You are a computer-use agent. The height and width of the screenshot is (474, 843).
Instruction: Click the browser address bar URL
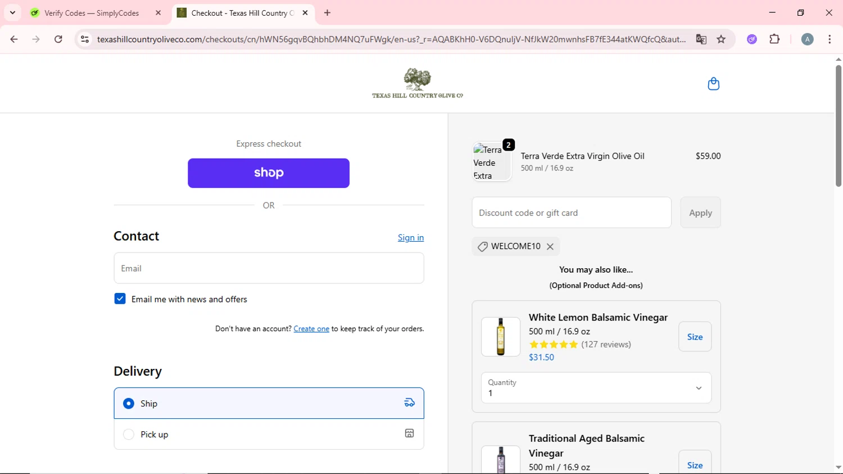click(391, 39)
